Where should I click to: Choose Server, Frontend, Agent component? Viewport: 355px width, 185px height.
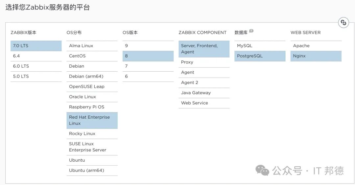click(204, 49)
